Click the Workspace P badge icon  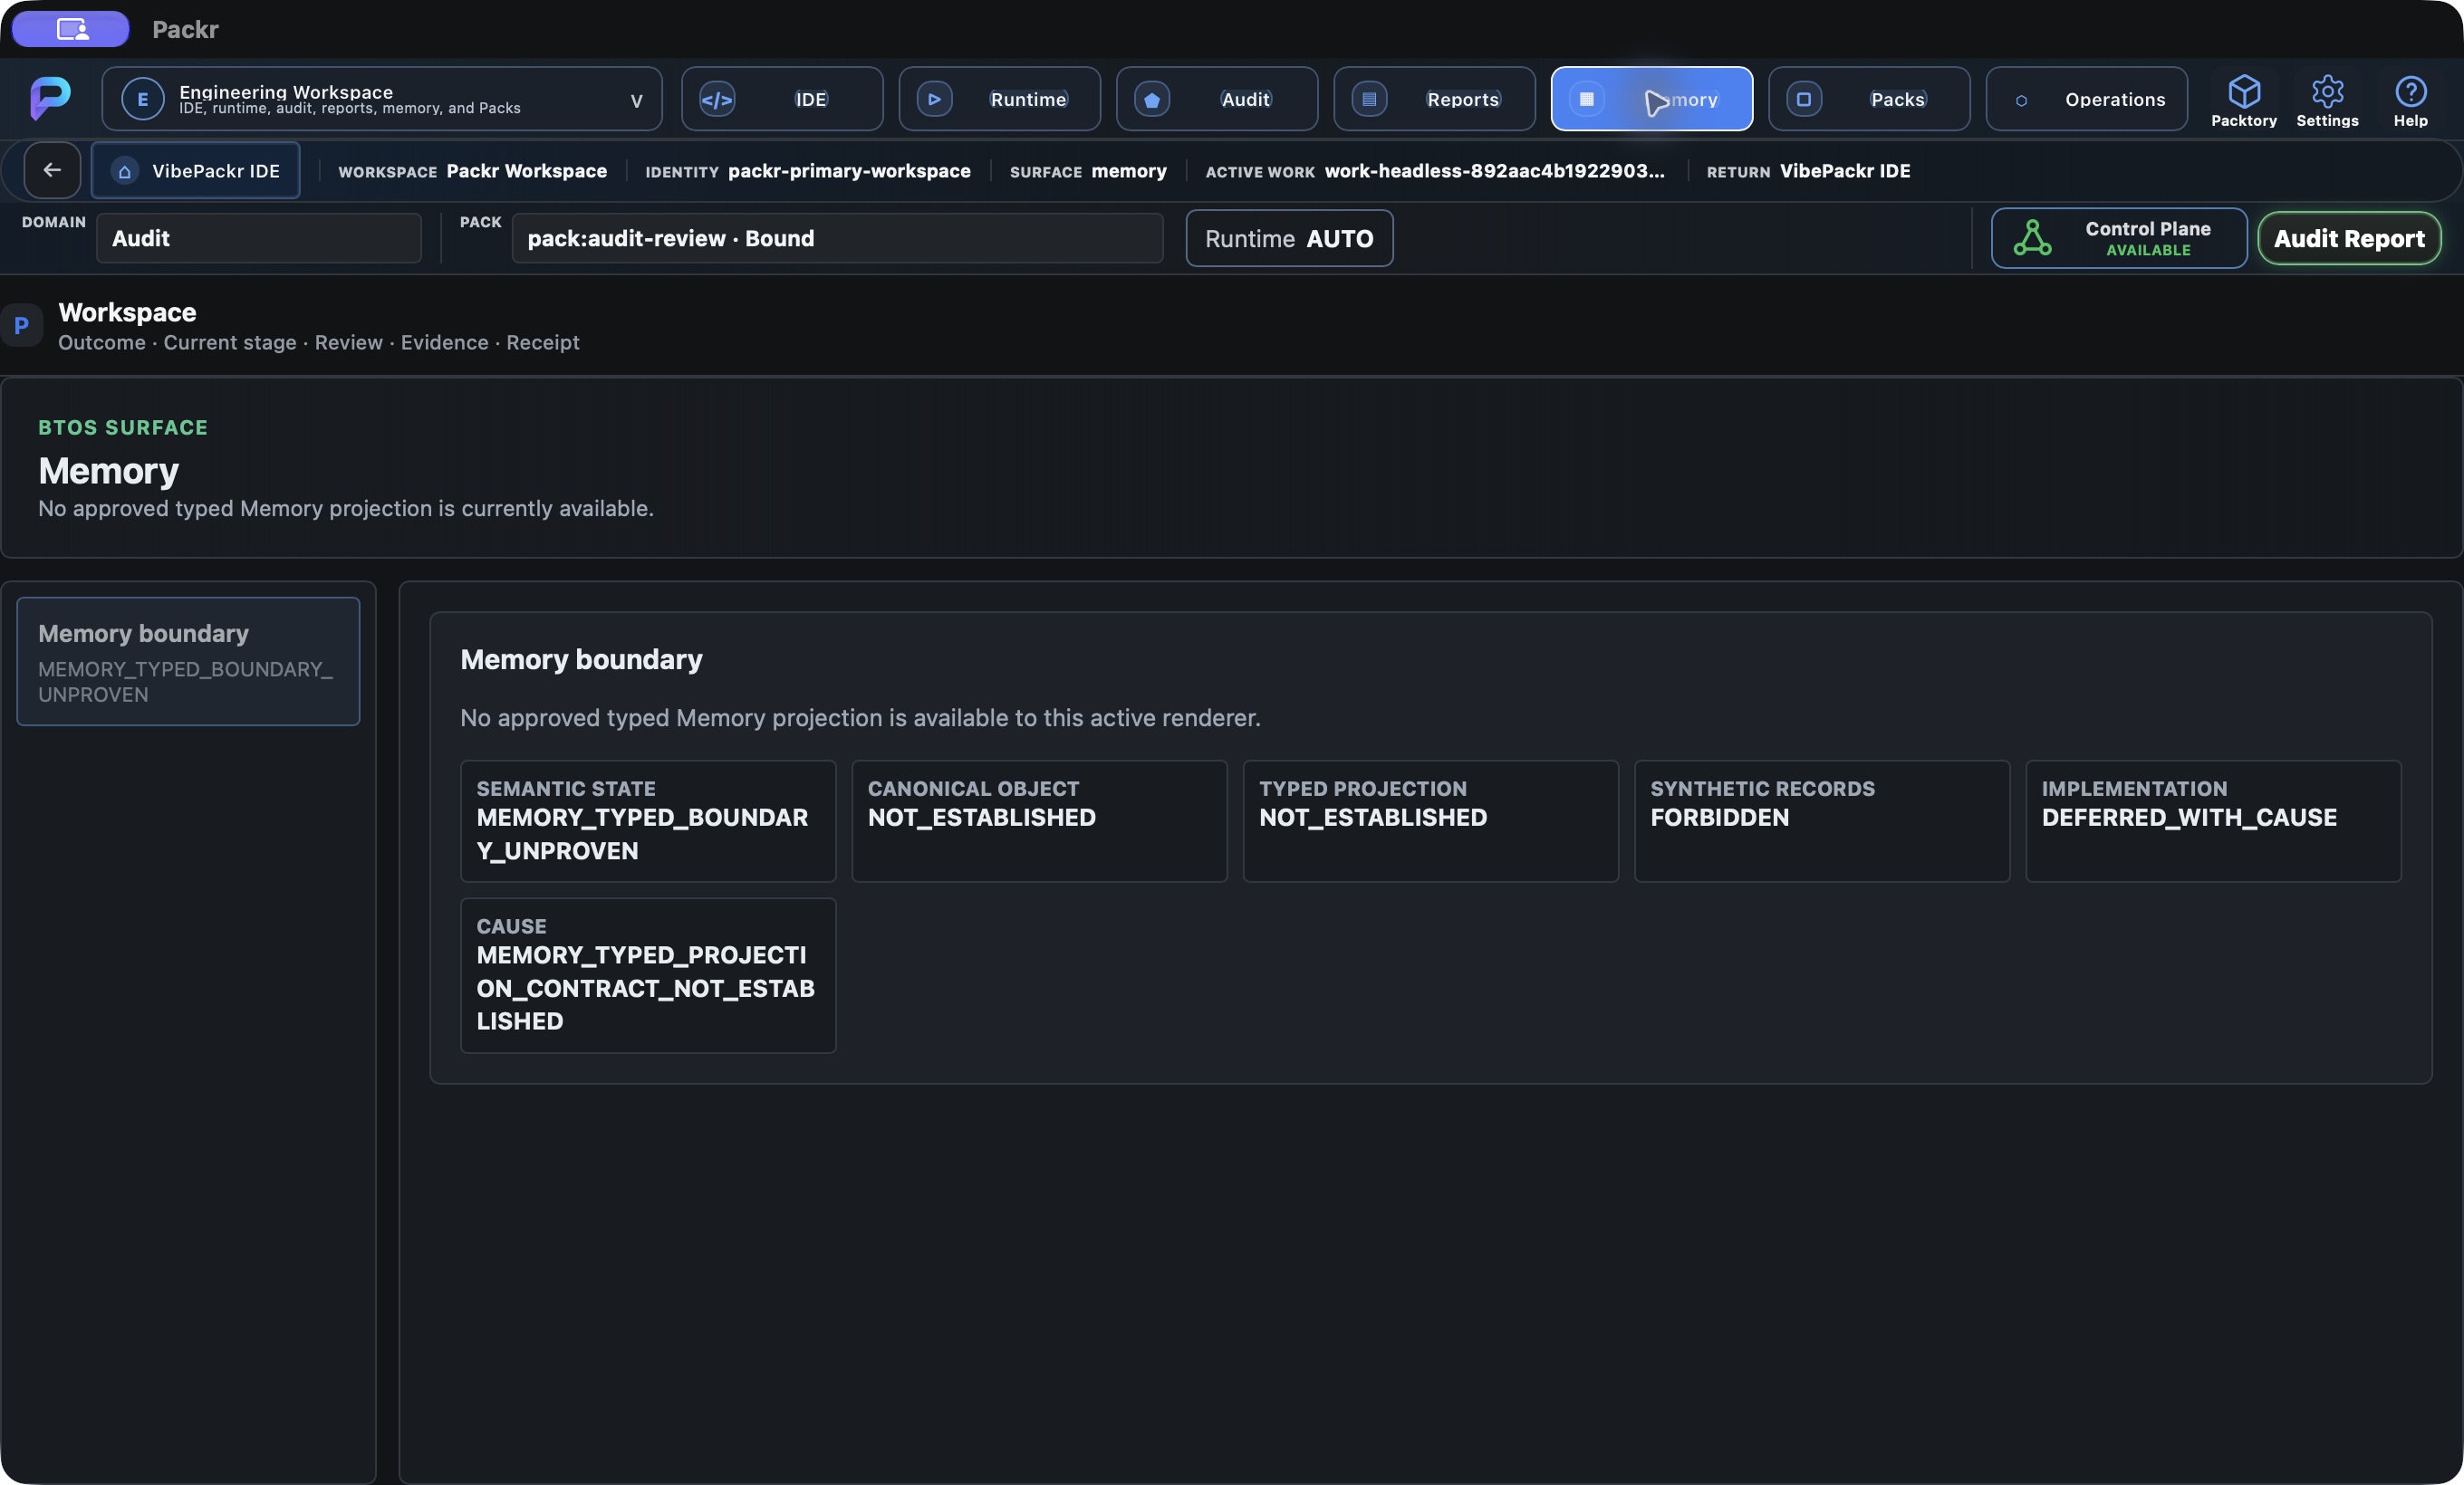pyautogui.click(x=21, y=326)
